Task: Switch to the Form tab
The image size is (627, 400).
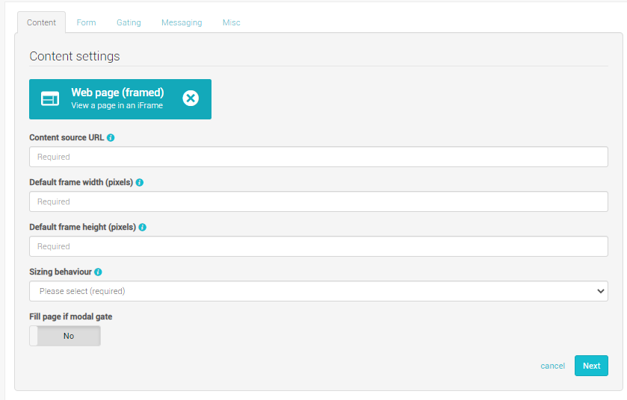Action: tap(87, 22)
